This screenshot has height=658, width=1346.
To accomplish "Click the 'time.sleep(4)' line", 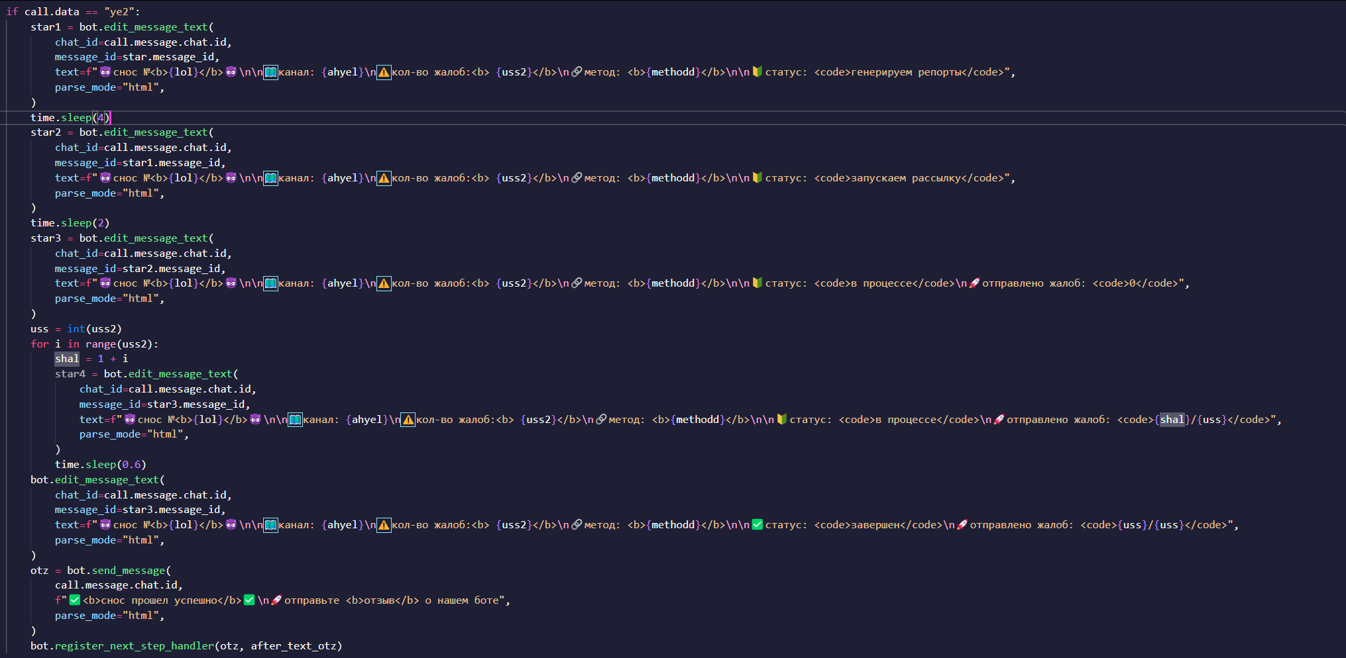I will point(70,118).
